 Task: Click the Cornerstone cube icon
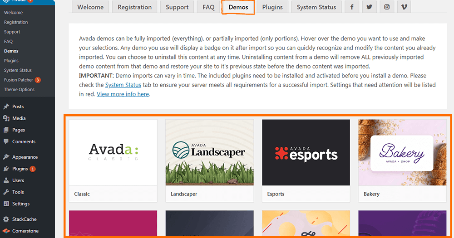coord(6,231)
